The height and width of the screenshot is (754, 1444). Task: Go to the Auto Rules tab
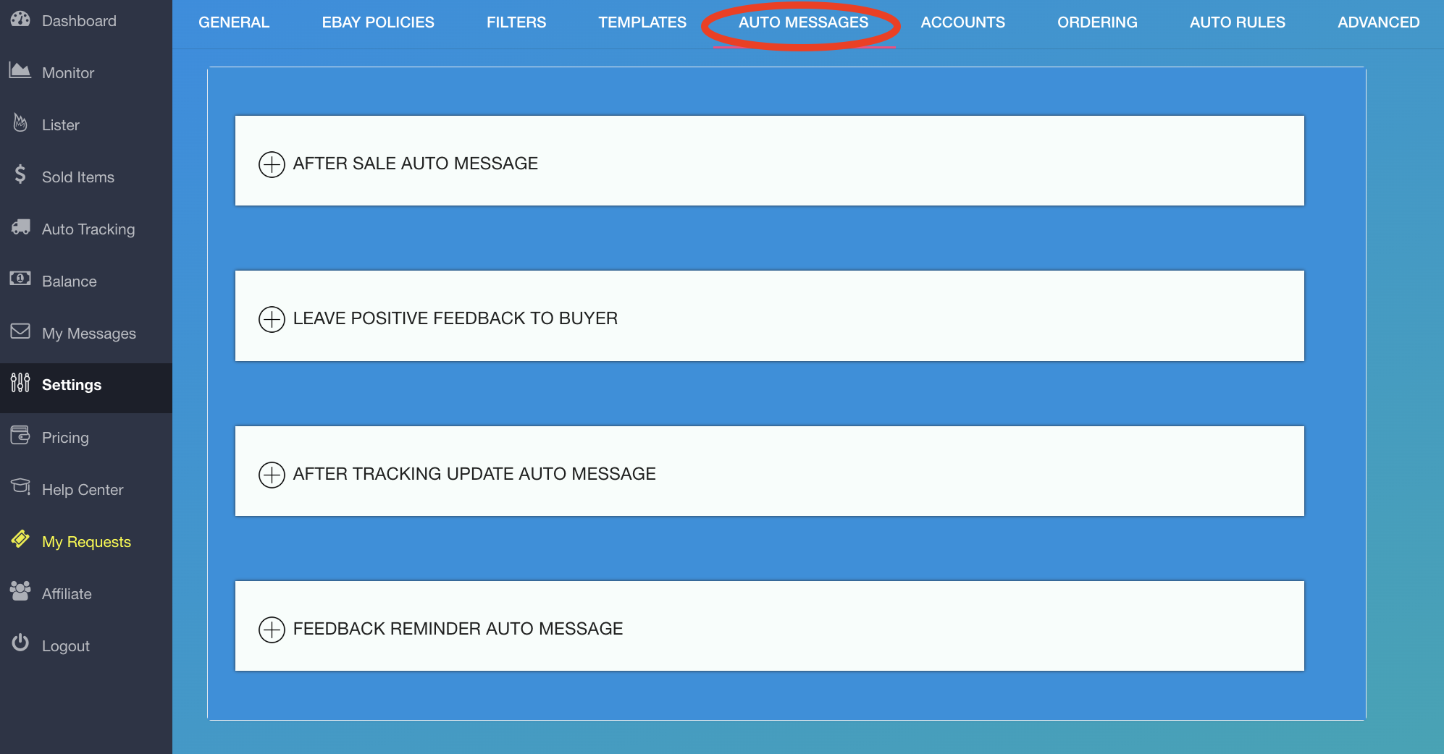coord(1237,22)
